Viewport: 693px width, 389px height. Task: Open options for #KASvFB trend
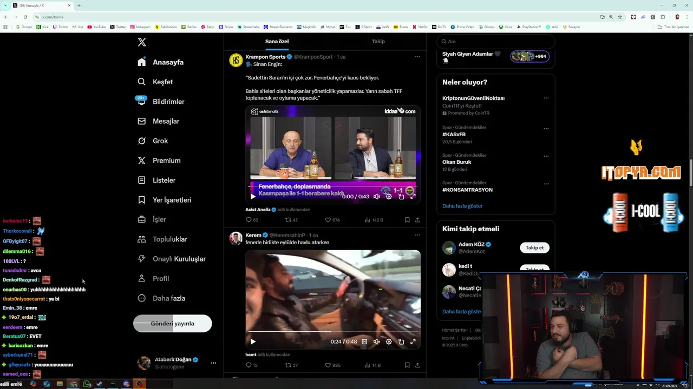point(546,129)
